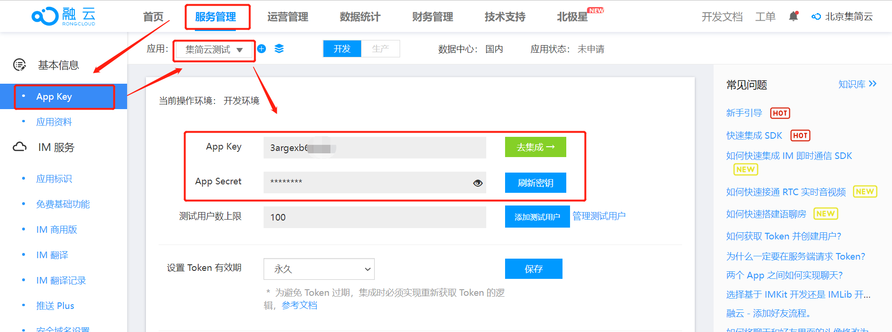Open 财务管理 tab

pos(433,17)
